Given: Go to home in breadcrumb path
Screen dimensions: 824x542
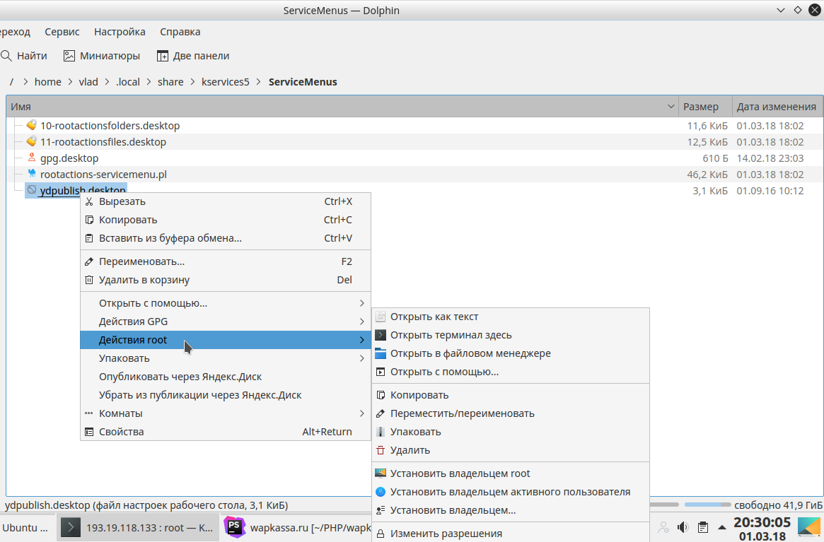Looking at the screenshot, I should coord(48,82).
